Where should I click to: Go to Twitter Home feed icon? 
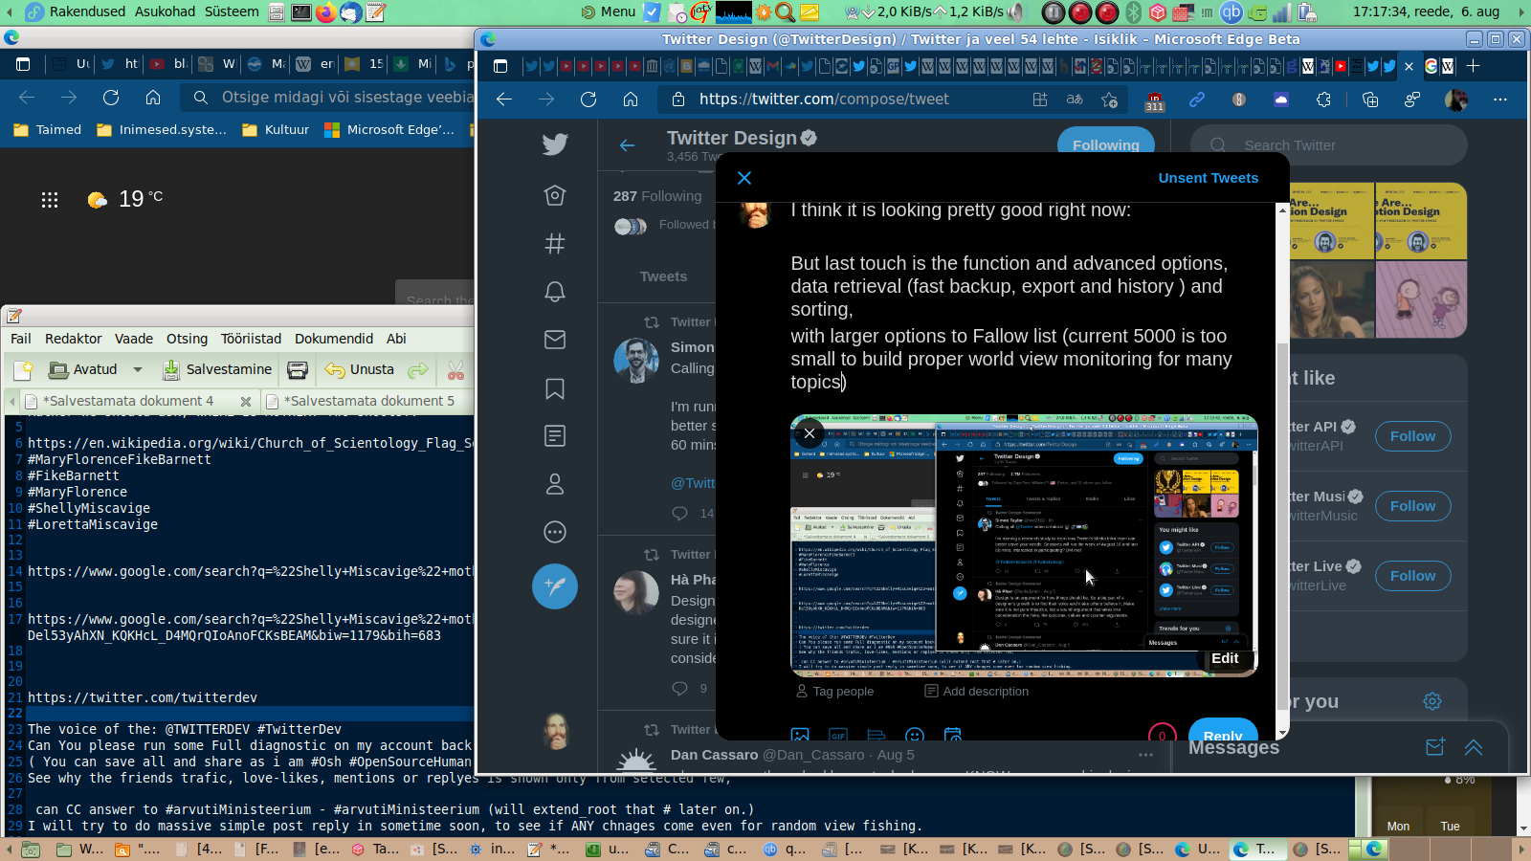coord(555,195)
